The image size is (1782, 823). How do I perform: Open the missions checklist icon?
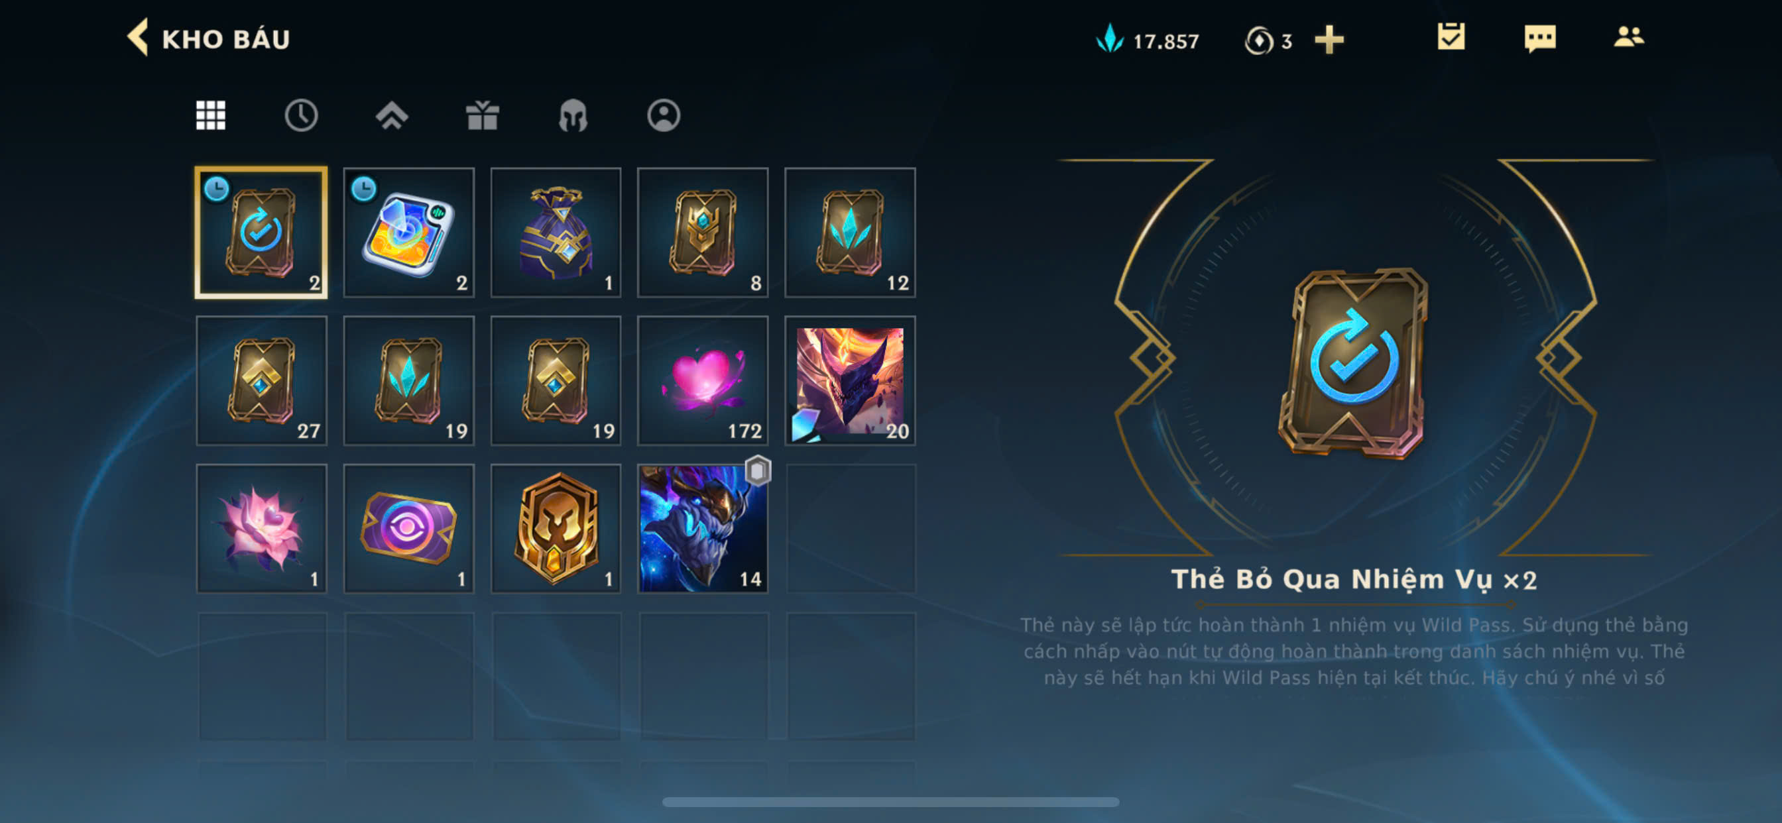[x=1451, y=36]
